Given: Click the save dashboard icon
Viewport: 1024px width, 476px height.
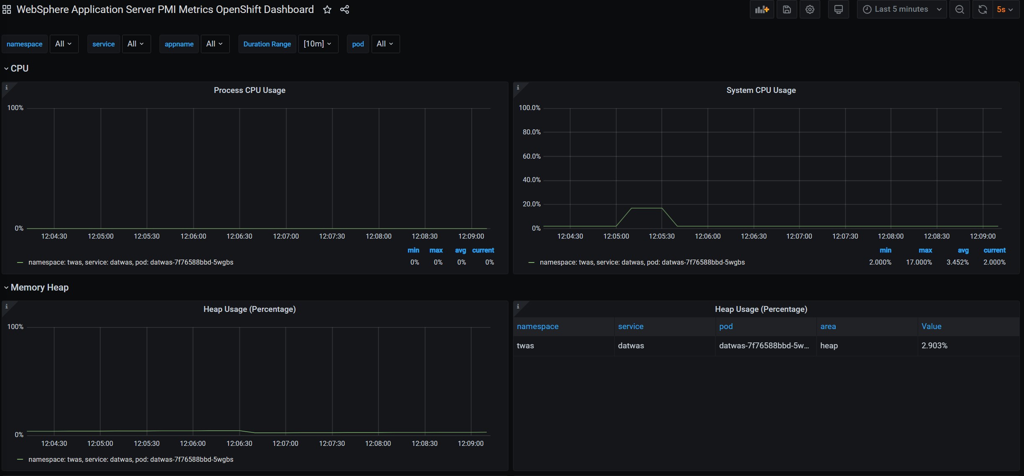Looking at the screenshot, I should [787, 10].
